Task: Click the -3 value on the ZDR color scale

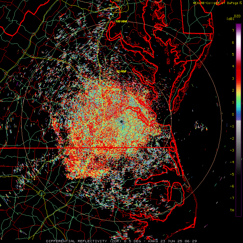Action: click(x=232, y=150)
